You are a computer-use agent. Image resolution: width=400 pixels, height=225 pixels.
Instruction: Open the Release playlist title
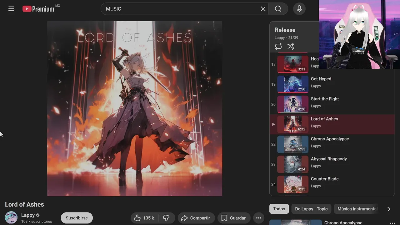(285, 30)
